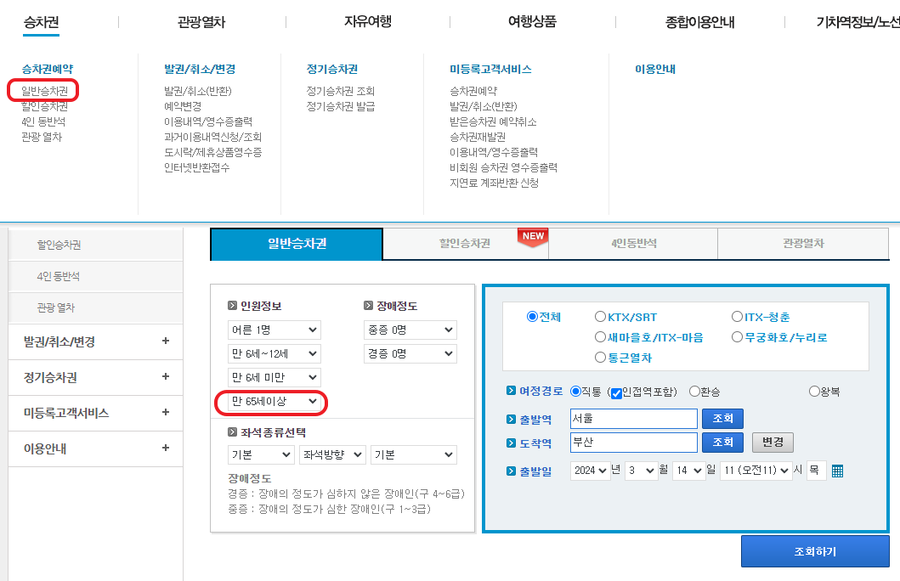This screenshot has width=900, height=581.
Task: Open the 승차권 top menu
Action: [x=42, y=22]
